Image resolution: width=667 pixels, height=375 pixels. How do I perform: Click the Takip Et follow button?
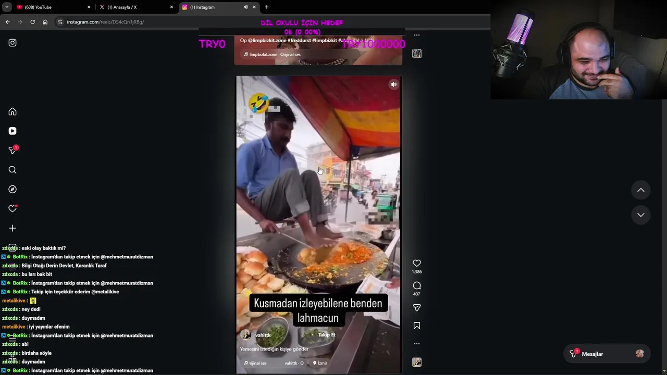[x=327, y=335]
